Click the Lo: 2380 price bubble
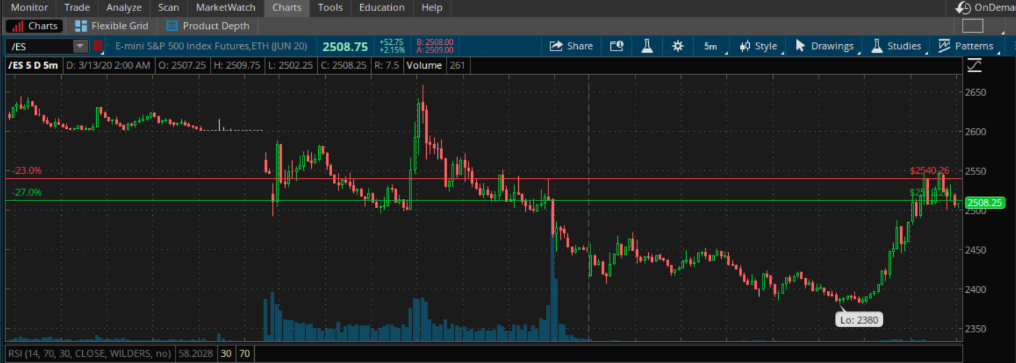The image size is (1016, 363). click(x=858, y=320)
